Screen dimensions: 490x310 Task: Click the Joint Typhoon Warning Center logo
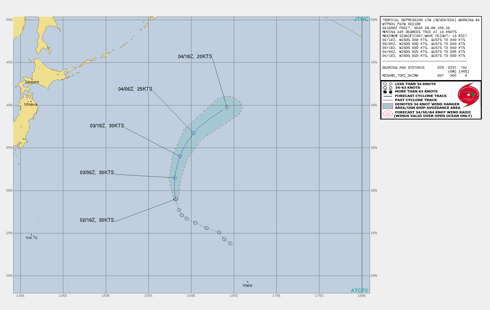pos(469,95)
